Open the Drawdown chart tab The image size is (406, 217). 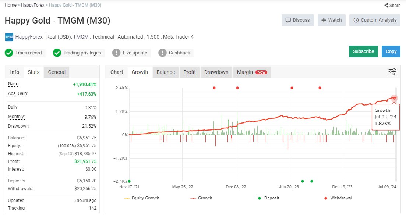click(x=216, y=72)
